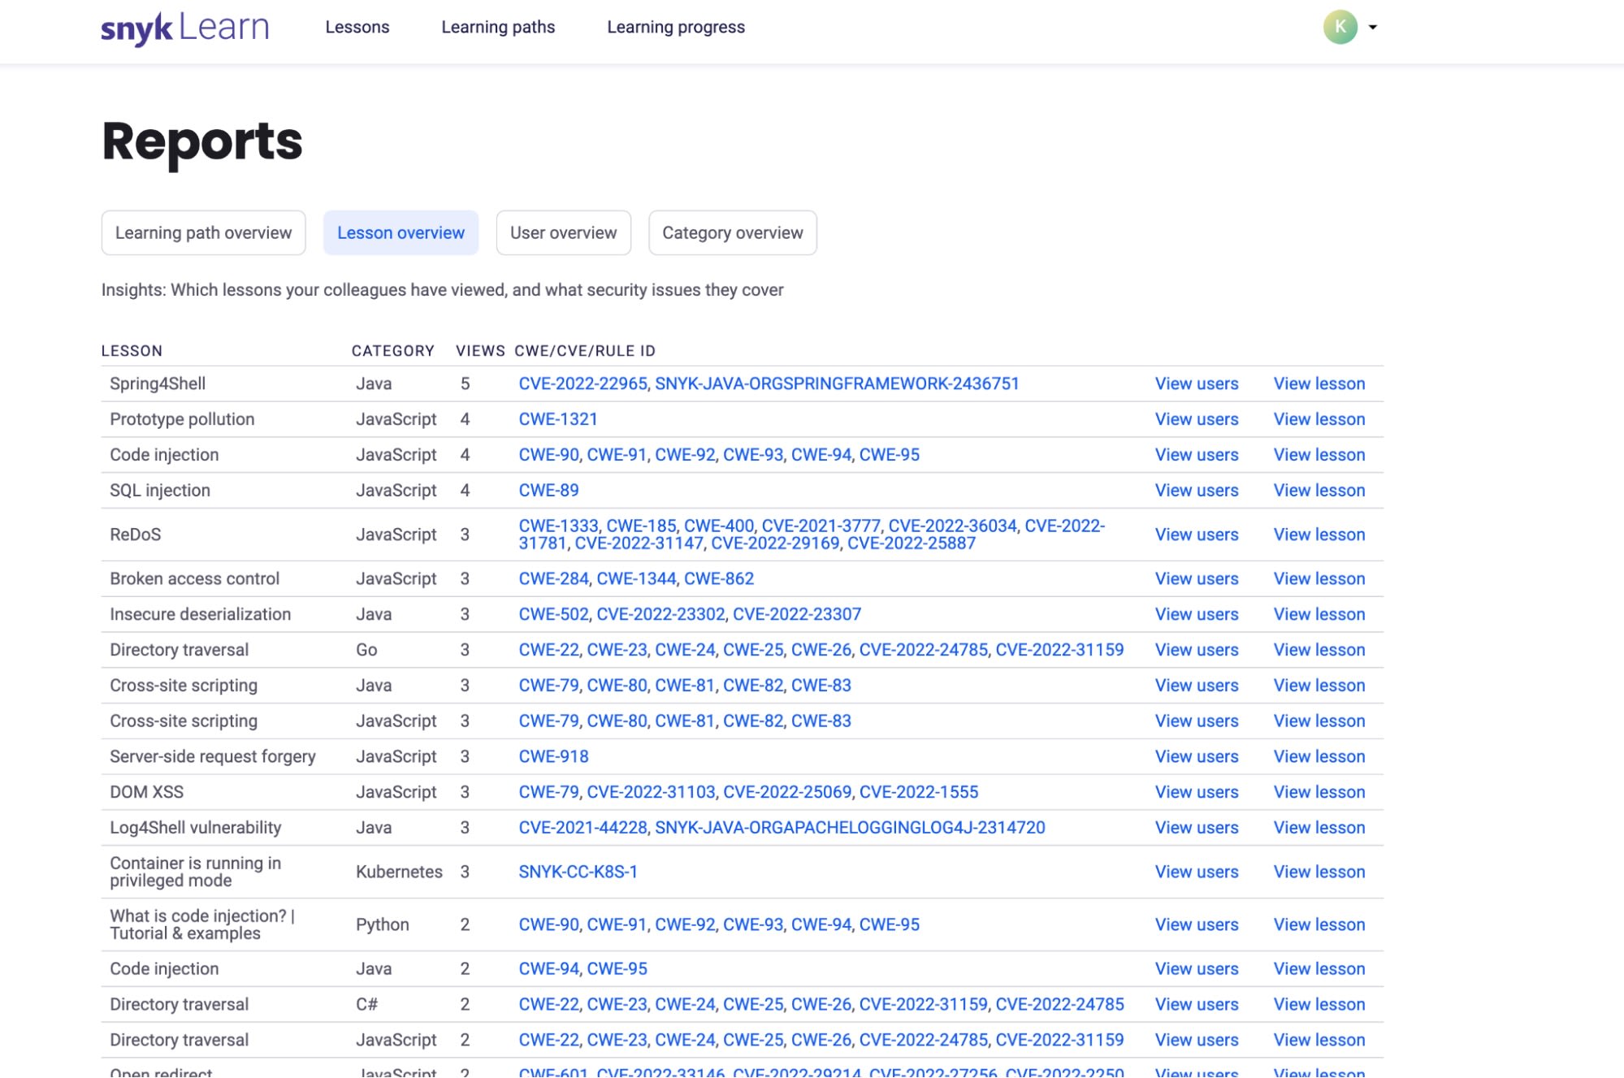
Task: Click CVE-2022-23307 link
Action: 797,614
